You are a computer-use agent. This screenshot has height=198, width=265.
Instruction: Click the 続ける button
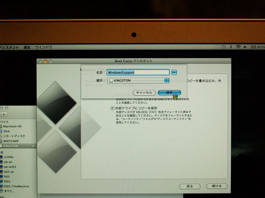click(217, 186)
